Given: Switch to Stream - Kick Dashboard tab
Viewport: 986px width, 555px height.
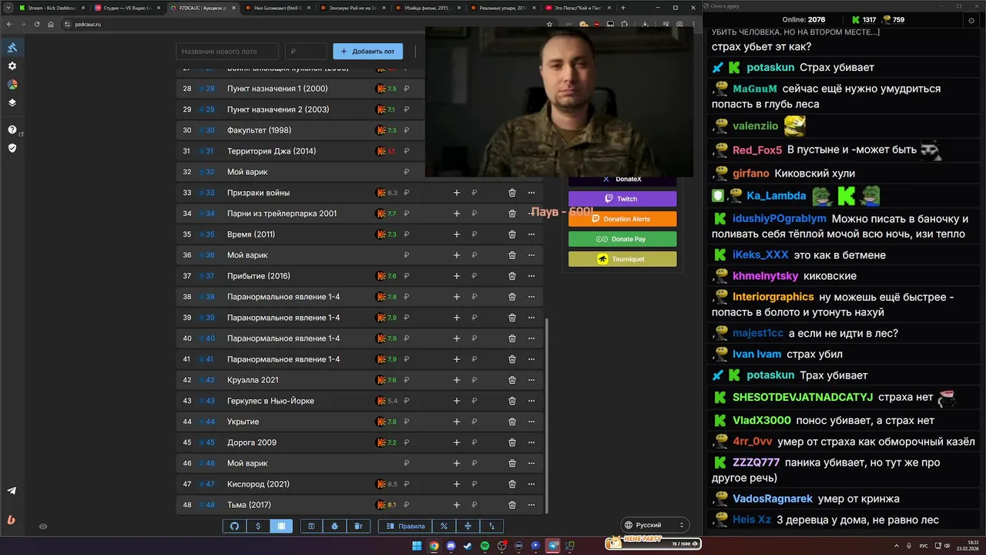Looking at the screenshot, I should coord(51,8).
